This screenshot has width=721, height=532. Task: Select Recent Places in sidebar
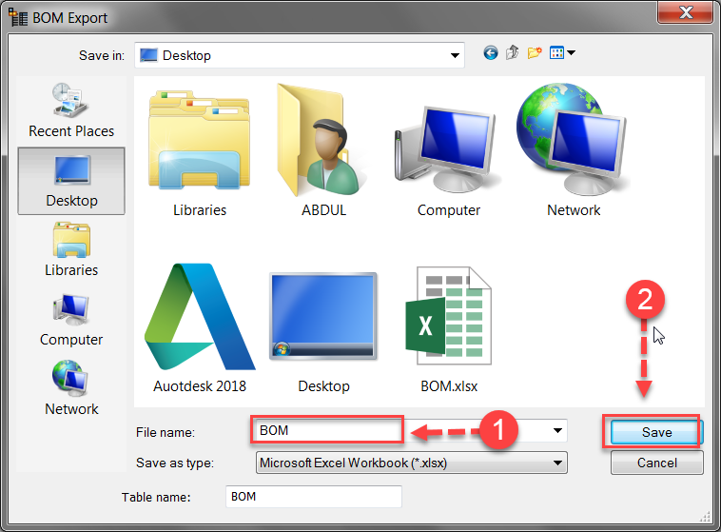pyautogui.click(x=71, y=108)
